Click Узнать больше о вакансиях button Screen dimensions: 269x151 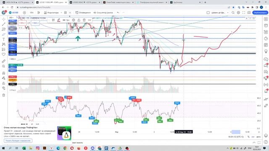[18, 141]
